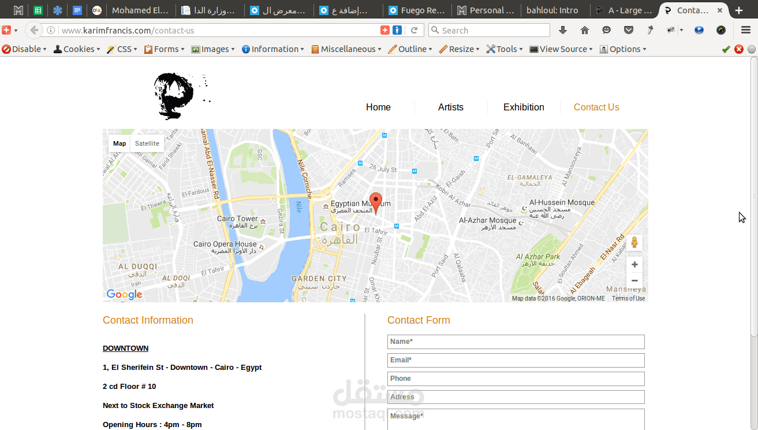This screenshot has height=430, width=758.
Task: Zoom in the map with plus button
Action: pos(634,265)
